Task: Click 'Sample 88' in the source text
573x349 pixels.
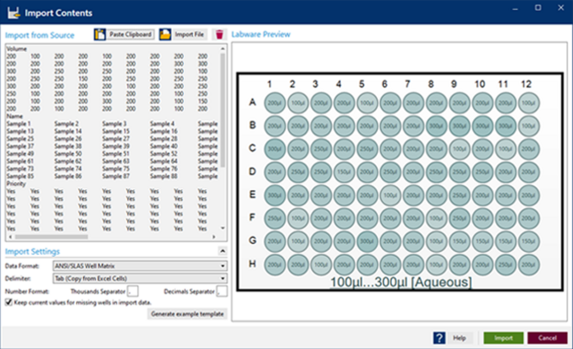Action: pyautogui.click(x=164, y=176)
